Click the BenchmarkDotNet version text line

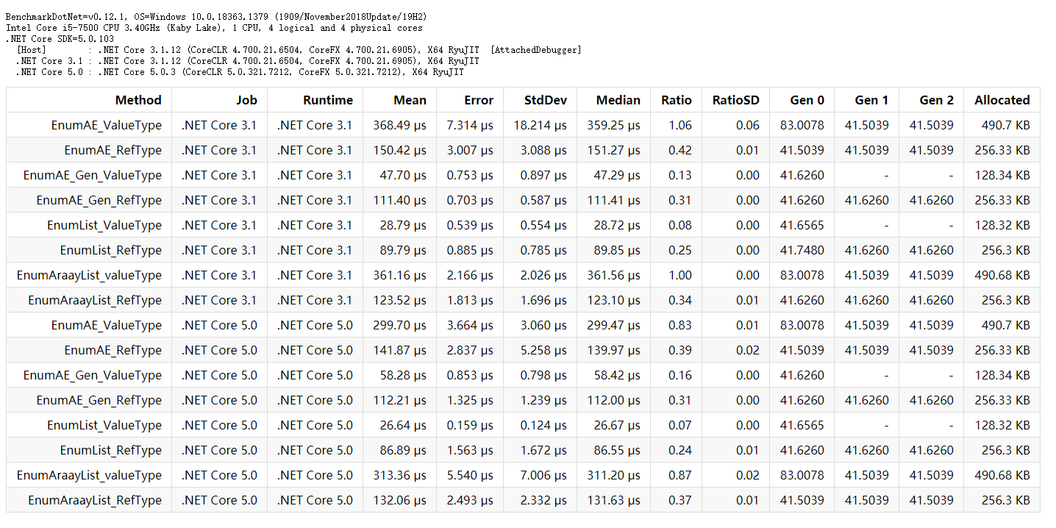point(215,16)
